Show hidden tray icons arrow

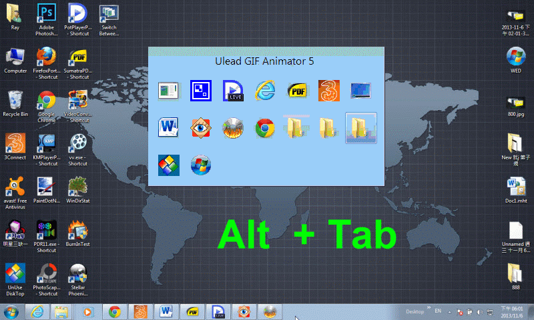pyautogui.click(x=449, y=312)
